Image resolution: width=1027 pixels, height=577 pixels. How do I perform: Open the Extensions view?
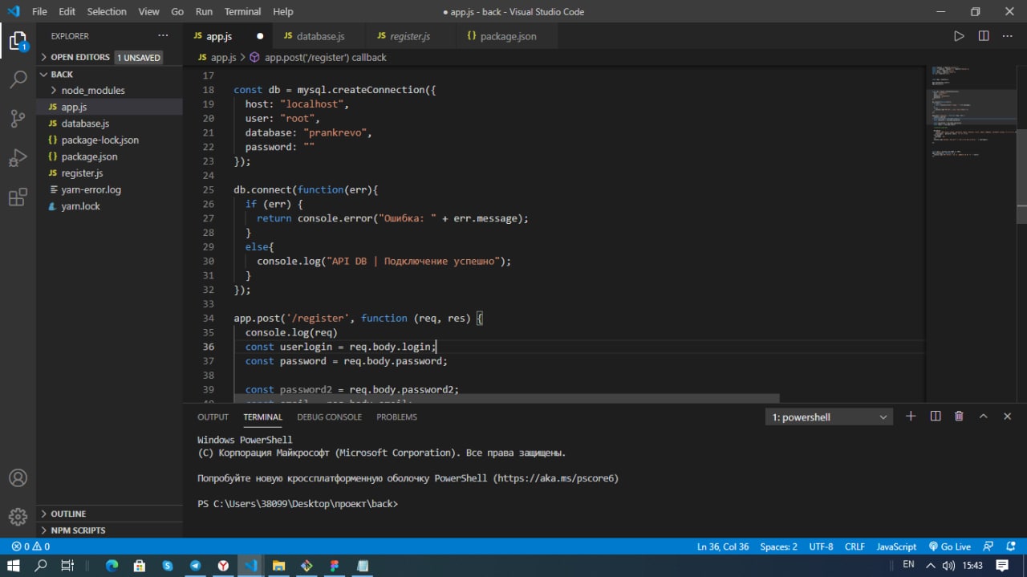pyautogui.click(x=18, y=197)
